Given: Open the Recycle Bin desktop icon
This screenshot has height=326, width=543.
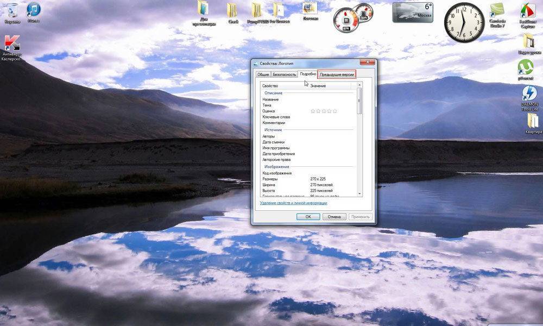Looking at the screenshot, I should (11, 11).
